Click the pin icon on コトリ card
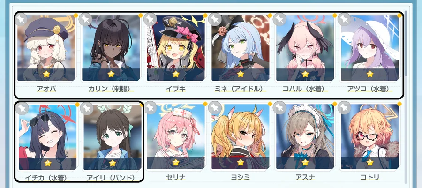Screen dimensions: 422x188 [x=344, y=107]
